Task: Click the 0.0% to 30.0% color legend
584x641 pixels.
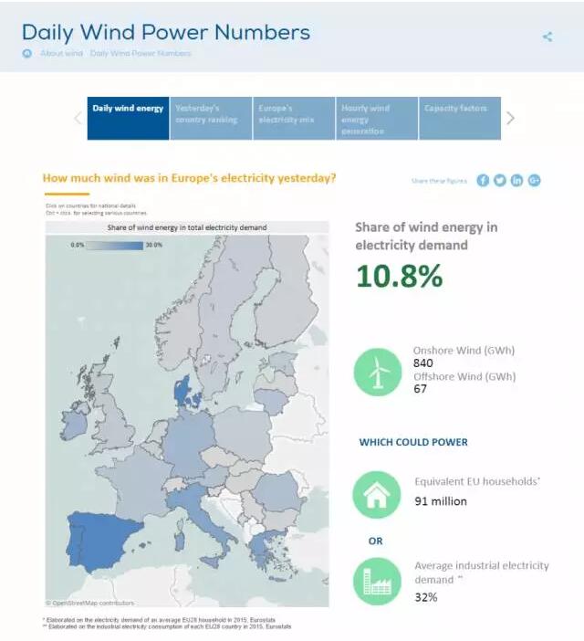Action: coord(115,246)
